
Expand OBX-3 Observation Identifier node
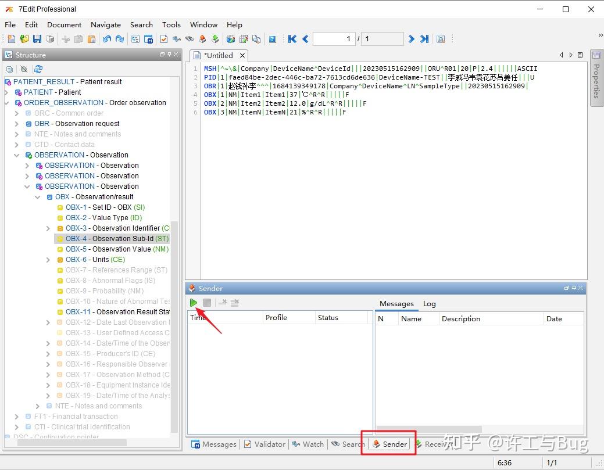(x=48, y=228)
